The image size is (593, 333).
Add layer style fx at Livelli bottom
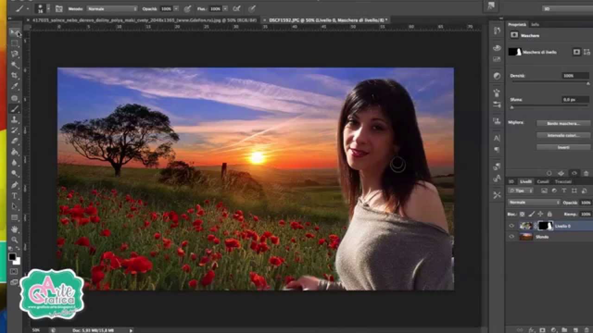tap(531, 330)
